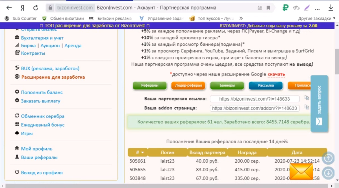339x188 pixels.
Task: Click the Дата column header
Action: point(297,152)
